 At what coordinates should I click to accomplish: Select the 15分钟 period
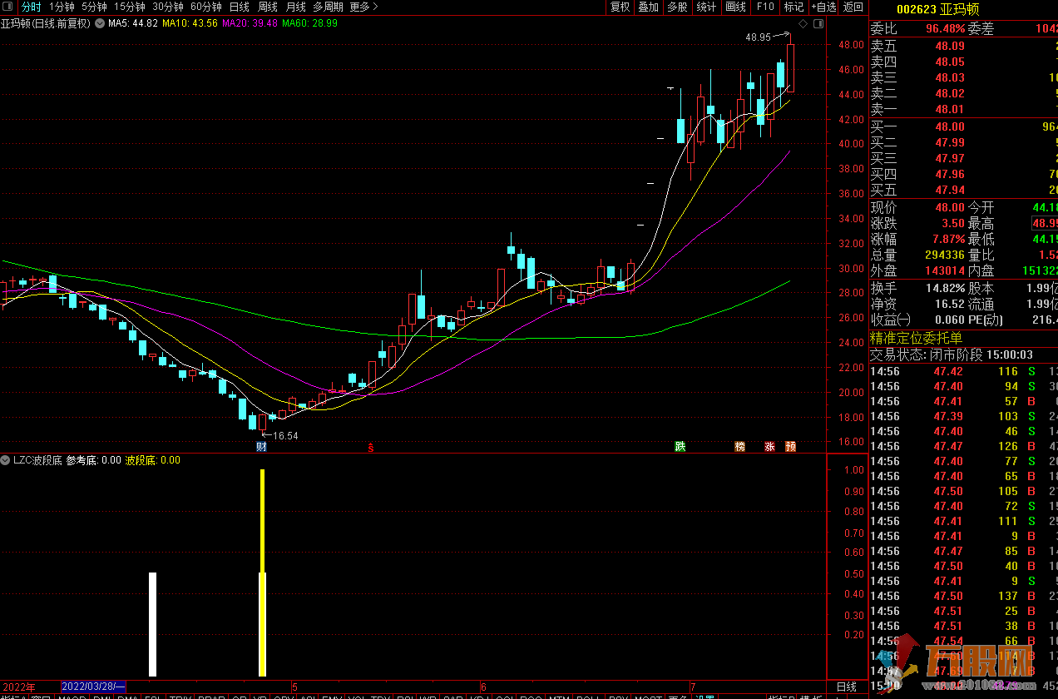[130, 7]
